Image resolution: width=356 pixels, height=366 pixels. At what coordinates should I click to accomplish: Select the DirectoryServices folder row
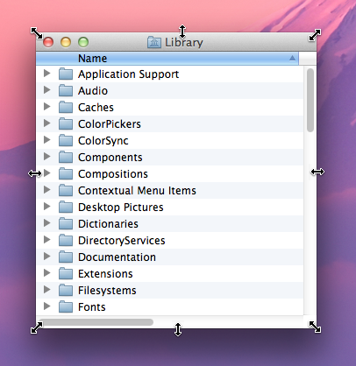point(170,240)
